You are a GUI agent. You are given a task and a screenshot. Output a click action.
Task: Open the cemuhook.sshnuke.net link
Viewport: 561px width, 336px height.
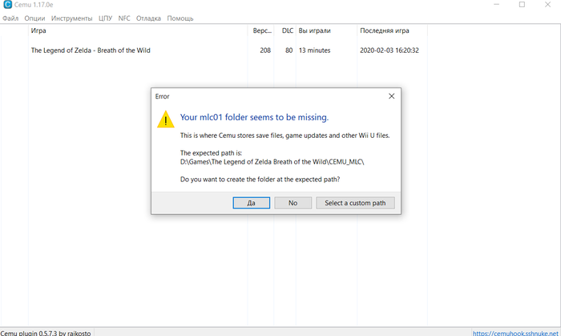click(x=515, y=332)
